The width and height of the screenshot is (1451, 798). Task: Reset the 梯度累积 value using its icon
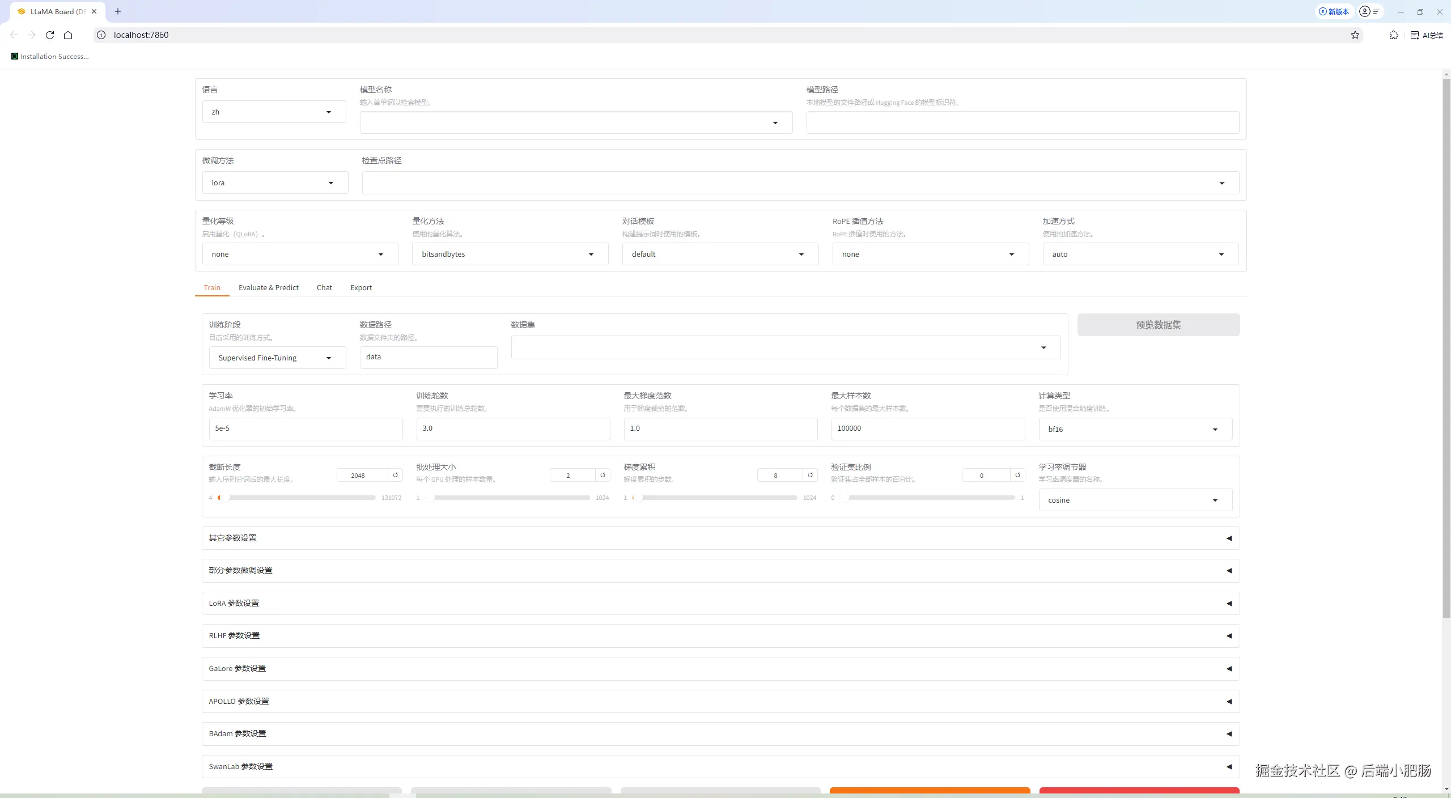click(x=811, y=475)
